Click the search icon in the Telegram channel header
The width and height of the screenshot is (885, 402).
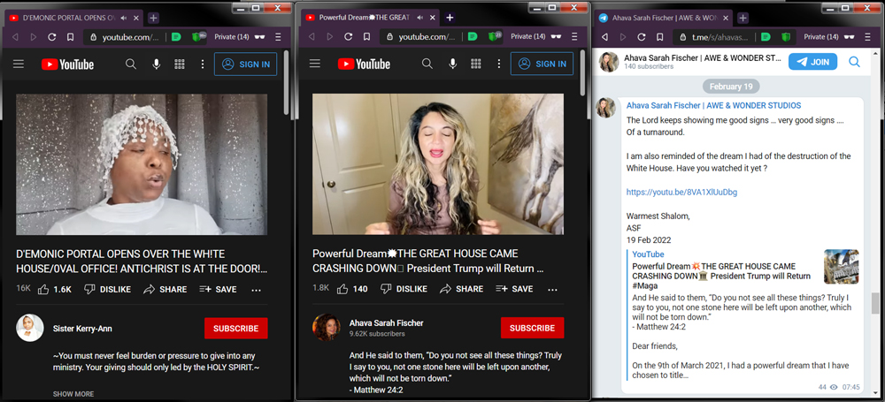[x=854, y=62]
